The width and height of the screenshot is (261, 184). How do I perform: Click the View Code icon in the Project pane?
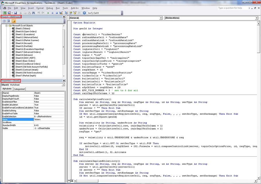point(4,21)
